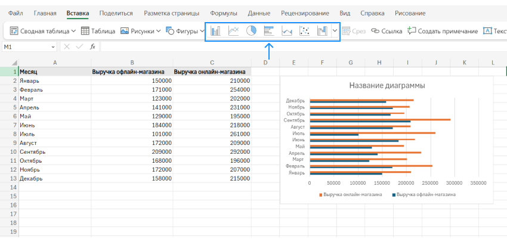
Task: Insert an area chart from the toolbar
Action: [x=287, y=31]
